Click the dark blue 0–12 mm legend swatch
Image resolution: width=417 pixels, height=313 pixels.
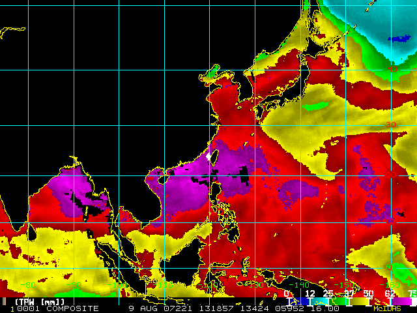(300, 301)
